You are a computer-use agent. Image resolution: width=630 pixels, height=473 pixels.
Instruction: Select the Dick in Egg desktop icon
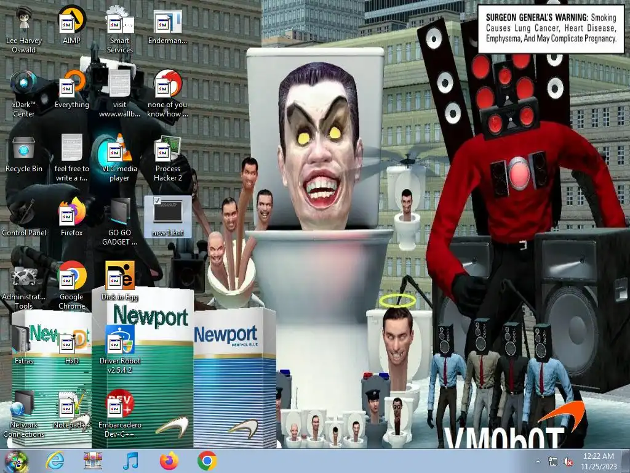point(119,281)
